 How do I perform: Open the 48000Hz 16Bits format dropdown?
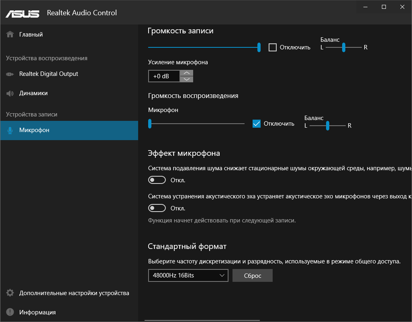pyautogui.click(x=188, y=275)
